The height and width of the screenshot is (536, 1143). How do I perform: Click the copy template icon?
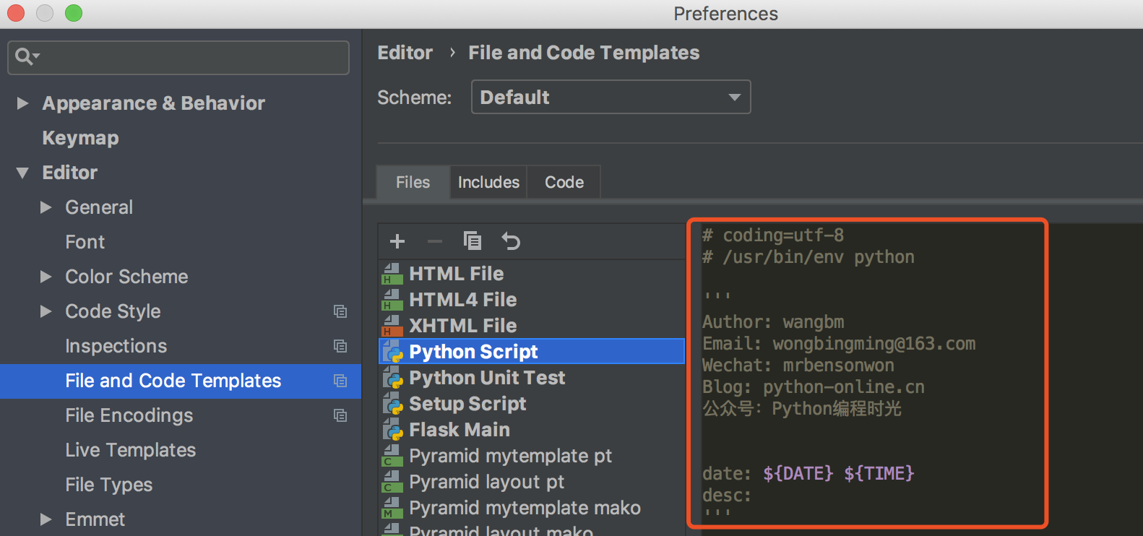click(x=473, y=241)
